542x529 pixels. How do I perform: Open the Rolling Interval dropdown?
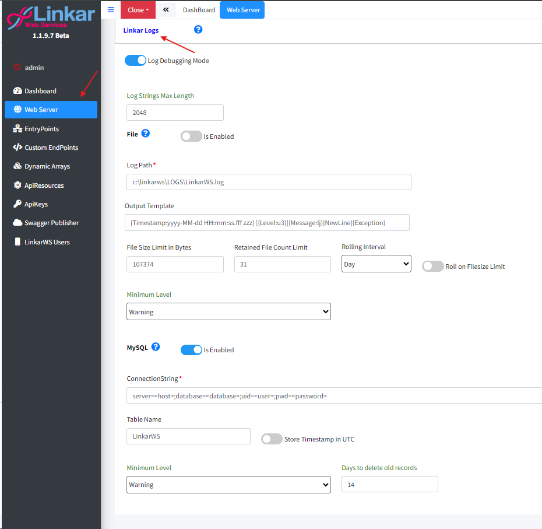[x=376, y=264]
